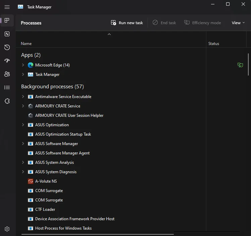Open the Startup apps sidebar icon
Viewport: 251px width, 236px height.
(x=7, y=60)
